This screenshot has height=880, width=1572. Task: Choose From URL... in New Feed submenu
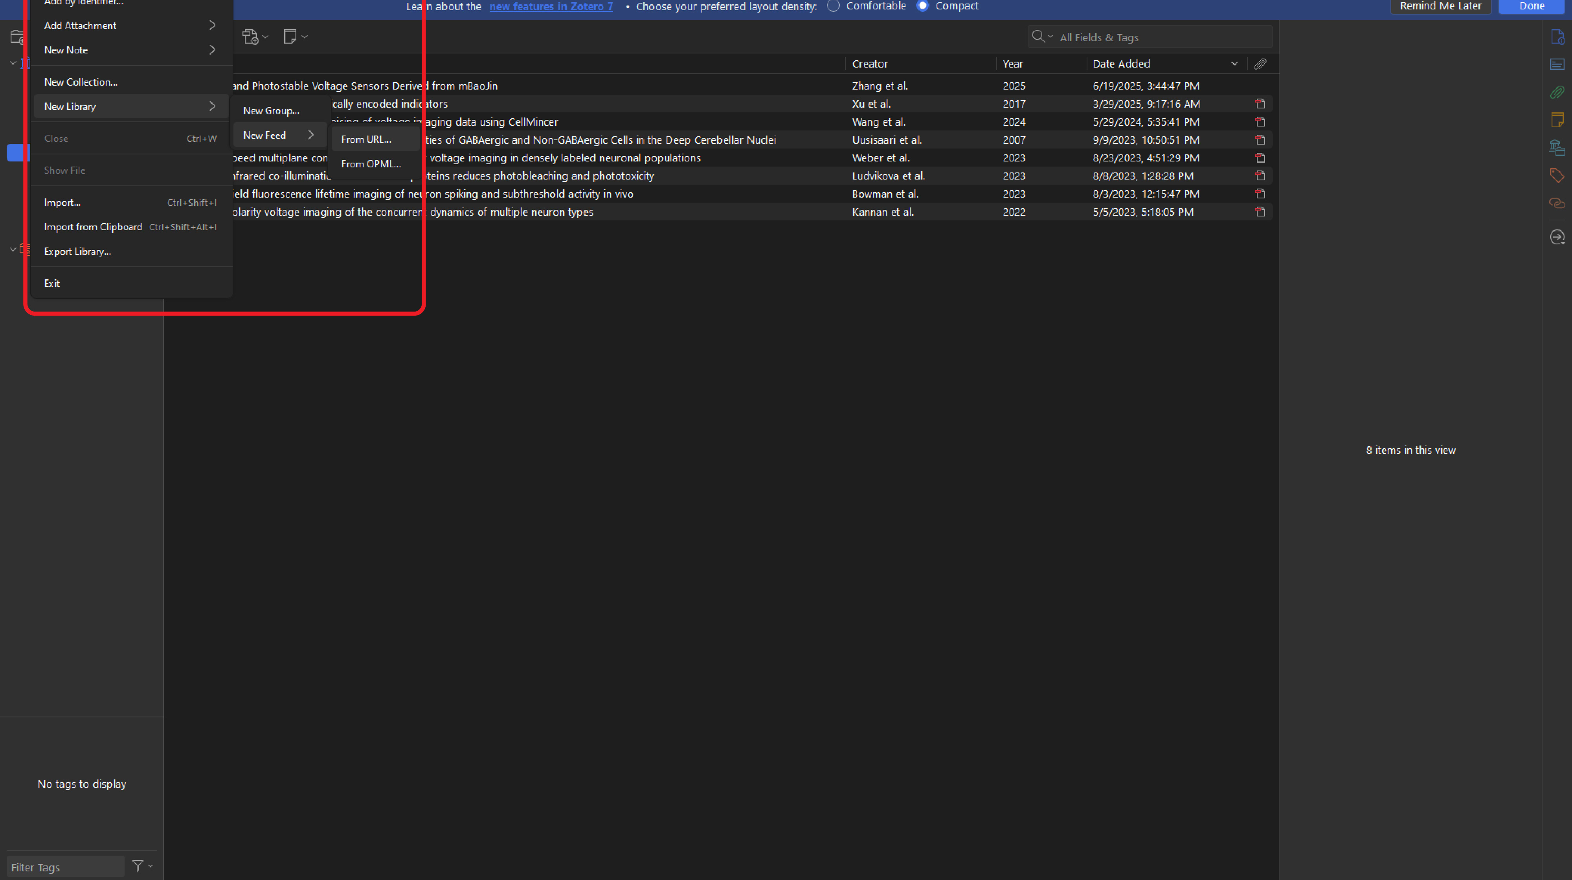click(366, 139)
